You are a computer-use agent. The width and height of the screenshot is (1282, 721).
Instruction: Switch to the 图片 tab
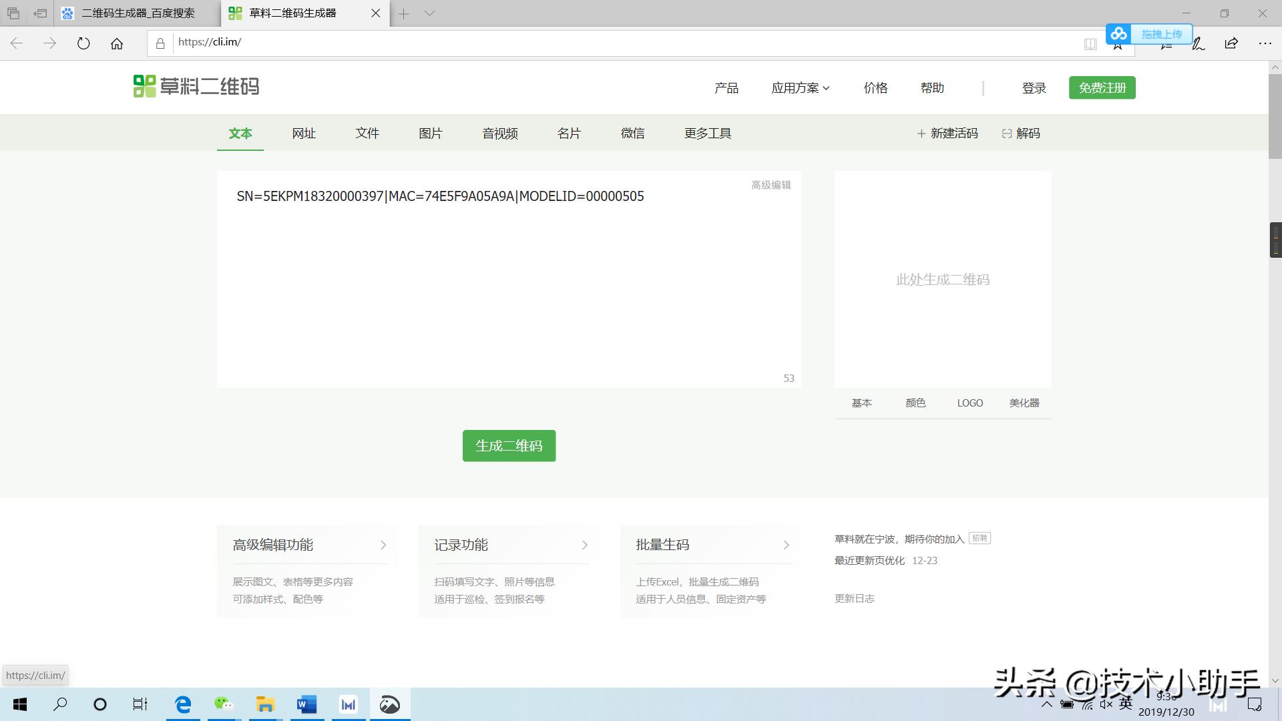coord(431,133)
